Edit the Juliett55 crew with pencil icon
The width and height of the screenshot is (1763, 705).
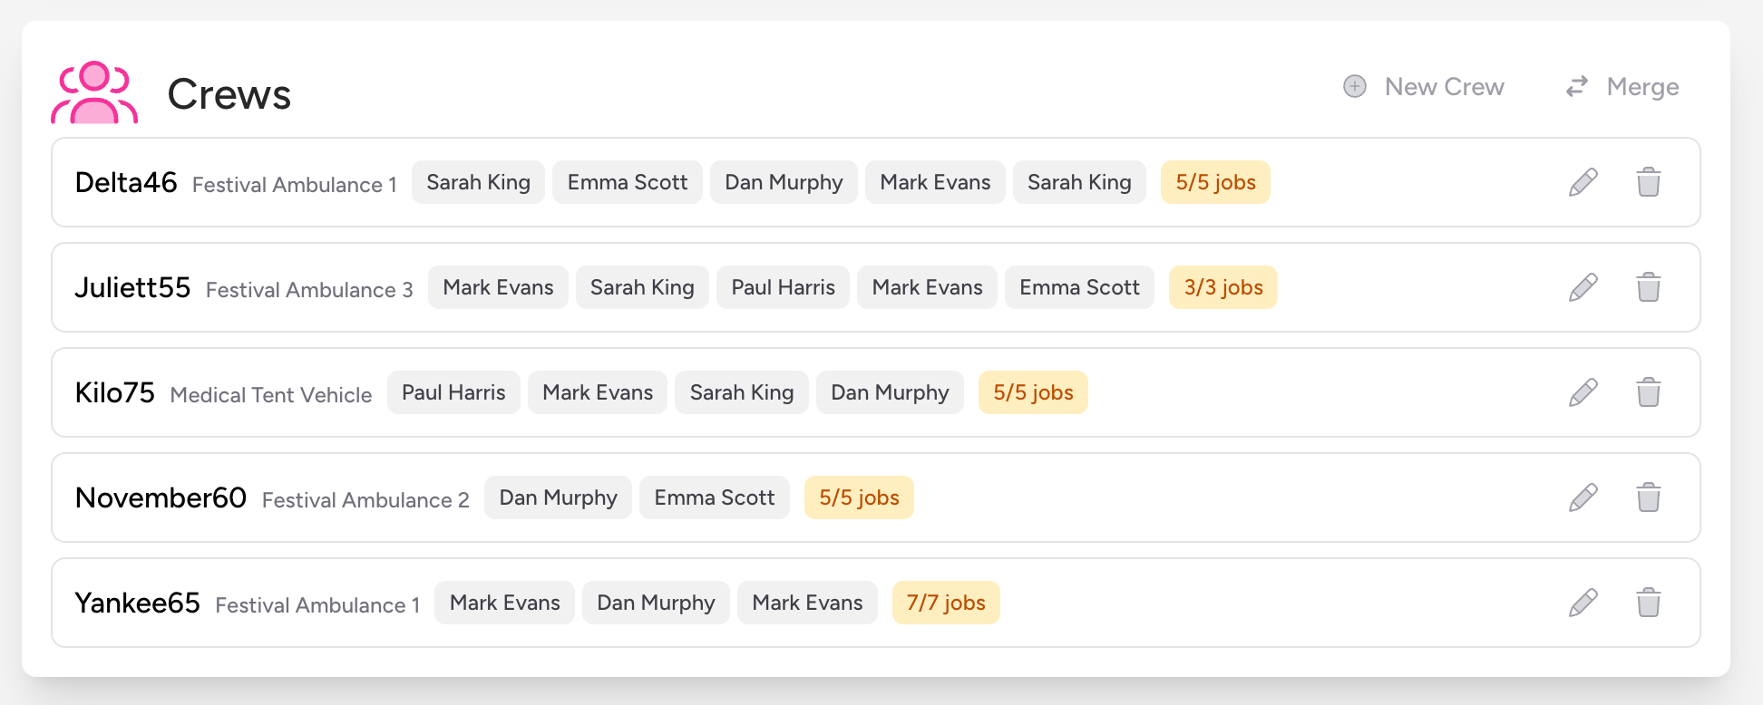pos(1583,287)
